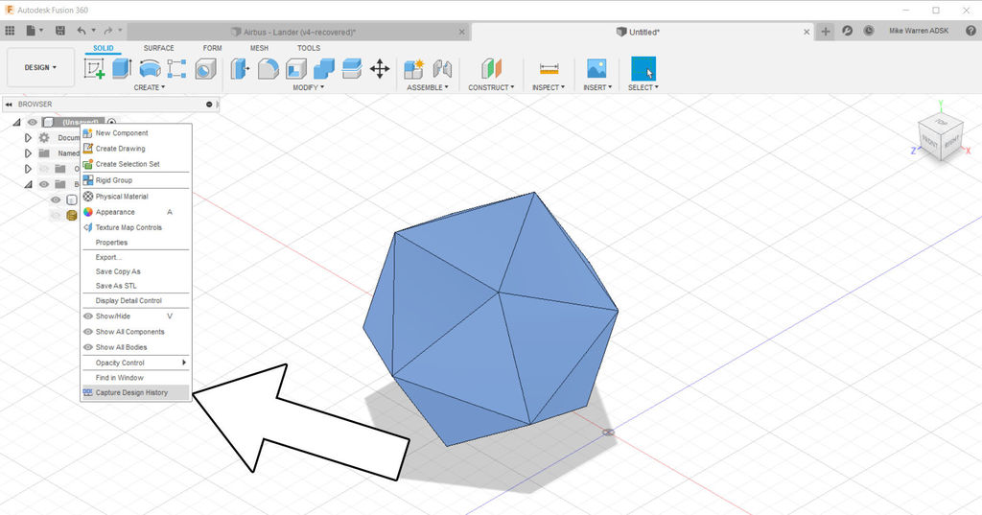Select the Combine tool
The width and height of the screenshot is (982, 515).
tap(324, 68)
